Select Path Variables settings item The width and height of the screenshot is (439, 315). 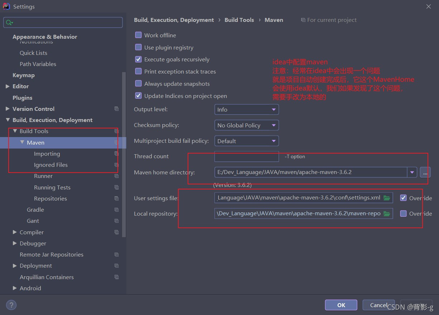tap(38, 64)
